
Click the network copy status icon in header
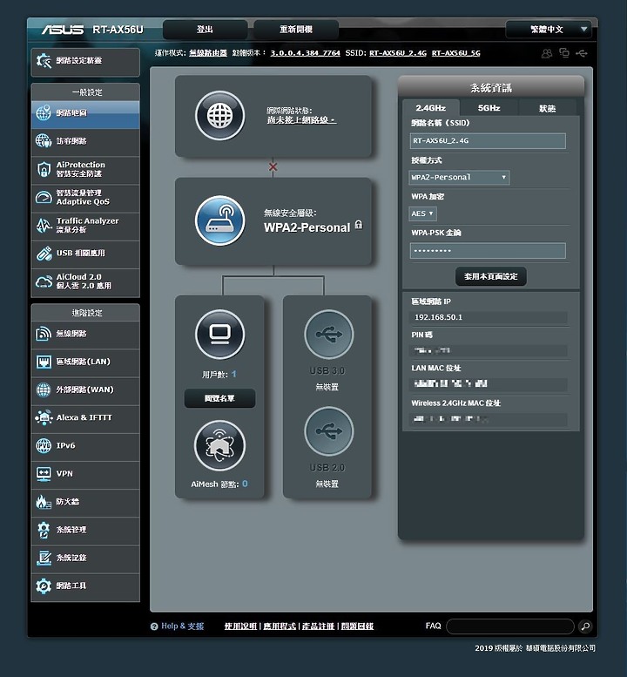(x=564, y=52)
